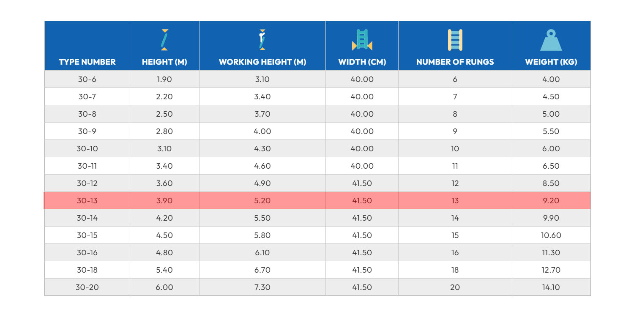Select the 7.30 working height cell
The width and height of the screenshot is (634, 317).
262,287
